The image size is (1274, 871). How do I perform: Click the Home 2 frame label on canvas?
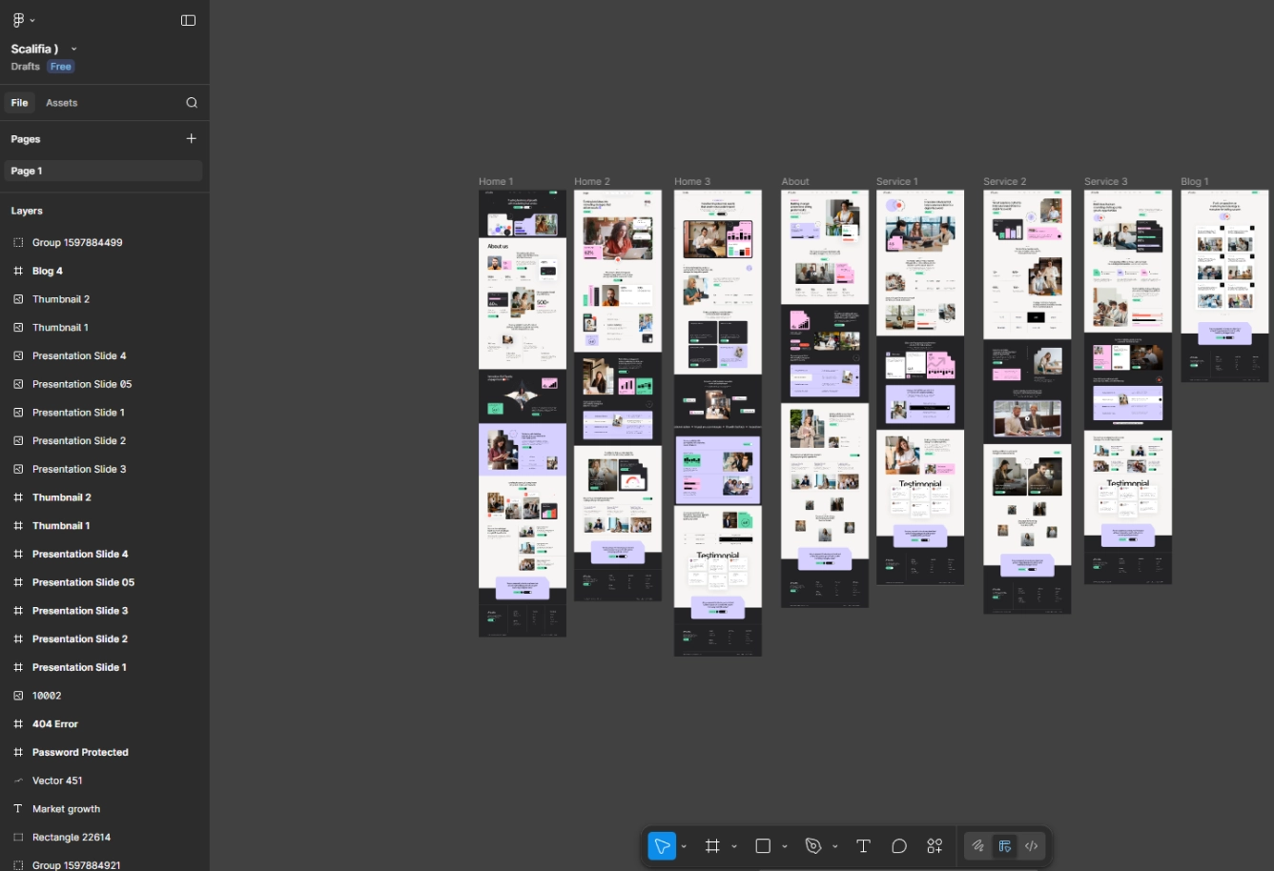click(x=592, y=181)
